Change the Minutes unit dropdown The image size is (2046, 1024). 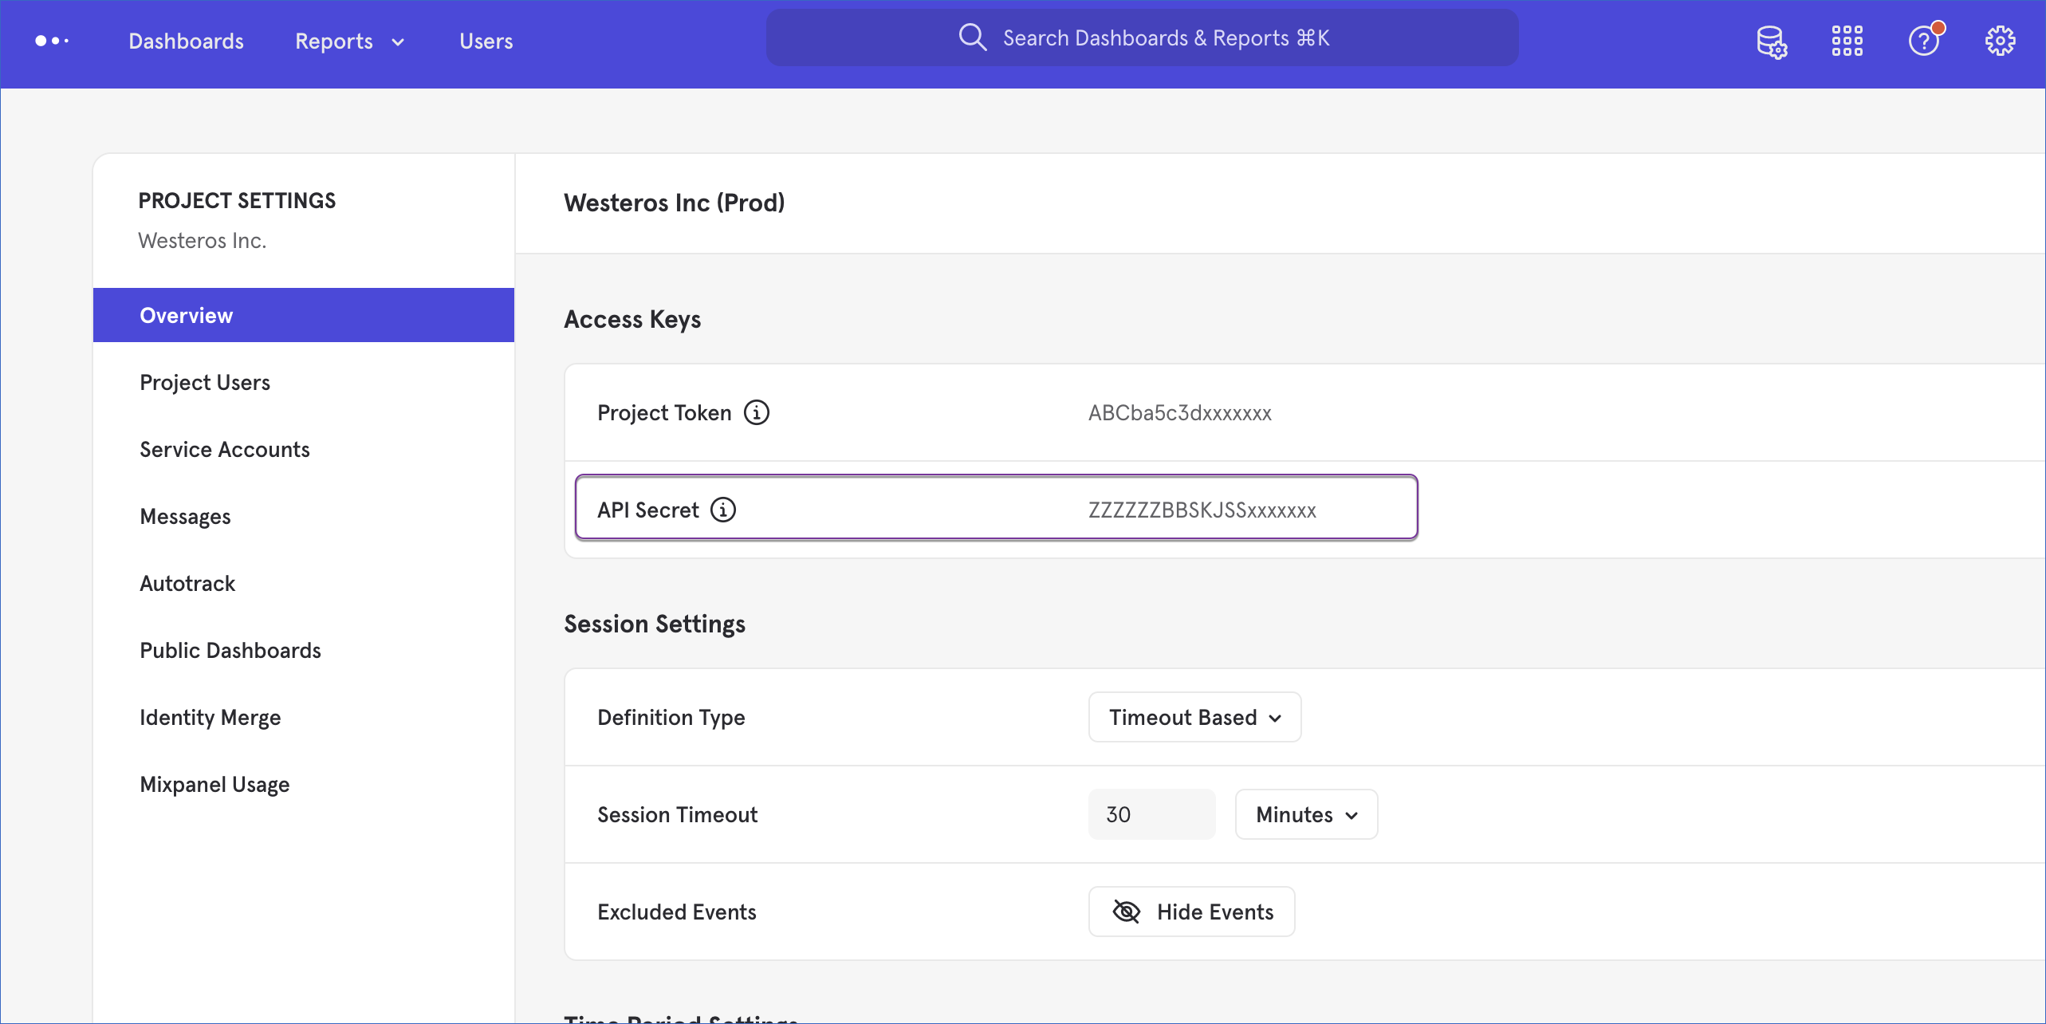point(1305,813)
